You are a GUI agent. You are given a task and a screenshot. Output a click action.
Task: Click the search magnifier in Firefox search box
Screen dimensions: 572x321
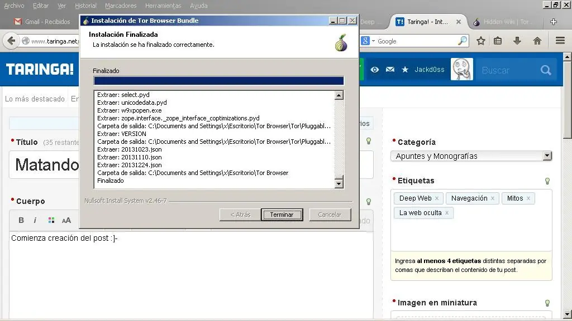463,41
